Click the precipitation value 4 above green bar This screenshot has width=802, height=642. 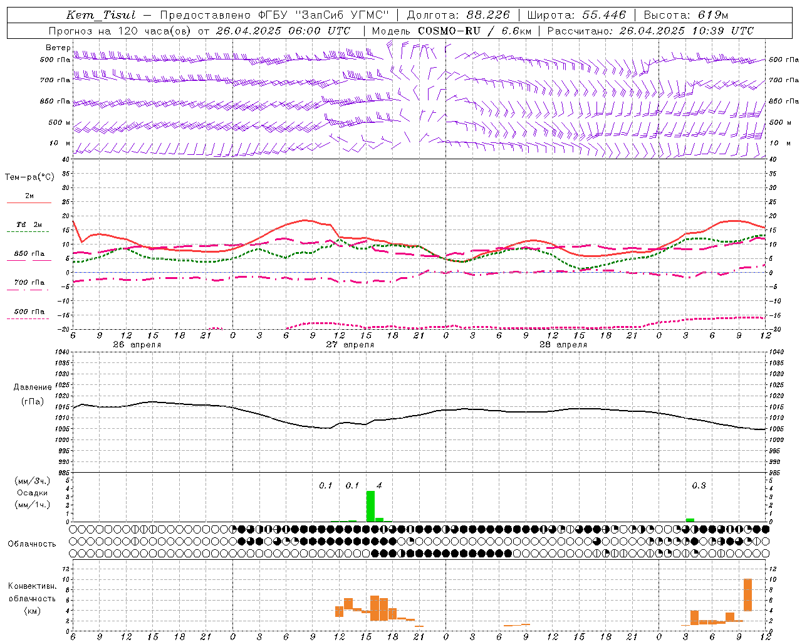[x=379, y=485]
